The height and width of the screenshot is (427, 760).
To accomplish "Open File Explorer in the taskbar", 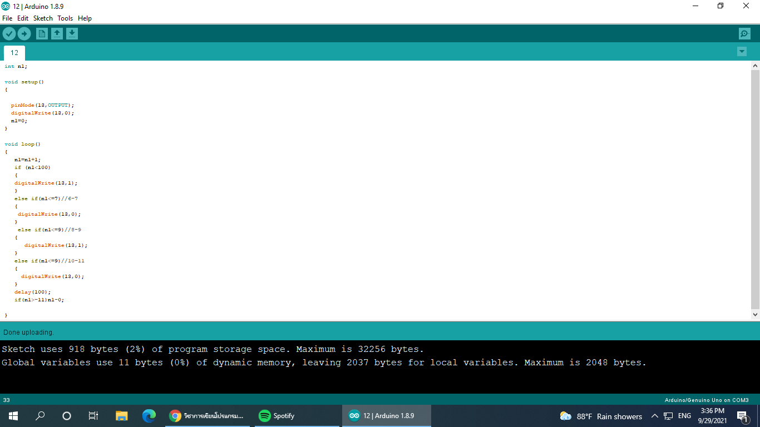I will click(121, 416).
